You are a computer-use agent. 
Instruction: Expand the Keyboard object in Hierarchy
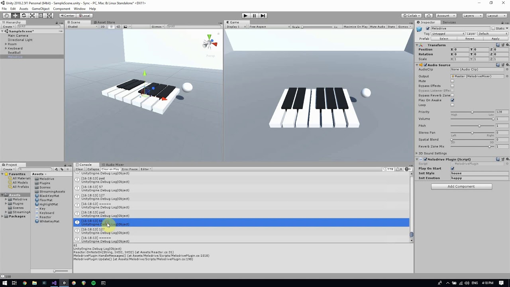[6, 48]
